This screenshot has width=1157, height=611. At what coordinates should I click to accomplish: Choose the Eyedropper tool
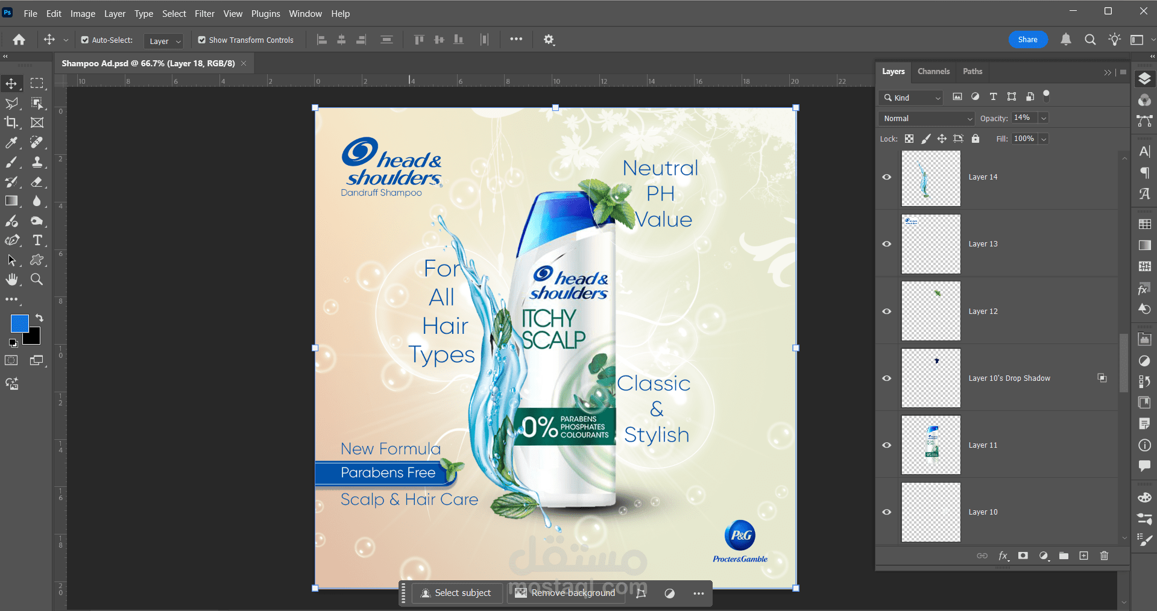(11, 142)
